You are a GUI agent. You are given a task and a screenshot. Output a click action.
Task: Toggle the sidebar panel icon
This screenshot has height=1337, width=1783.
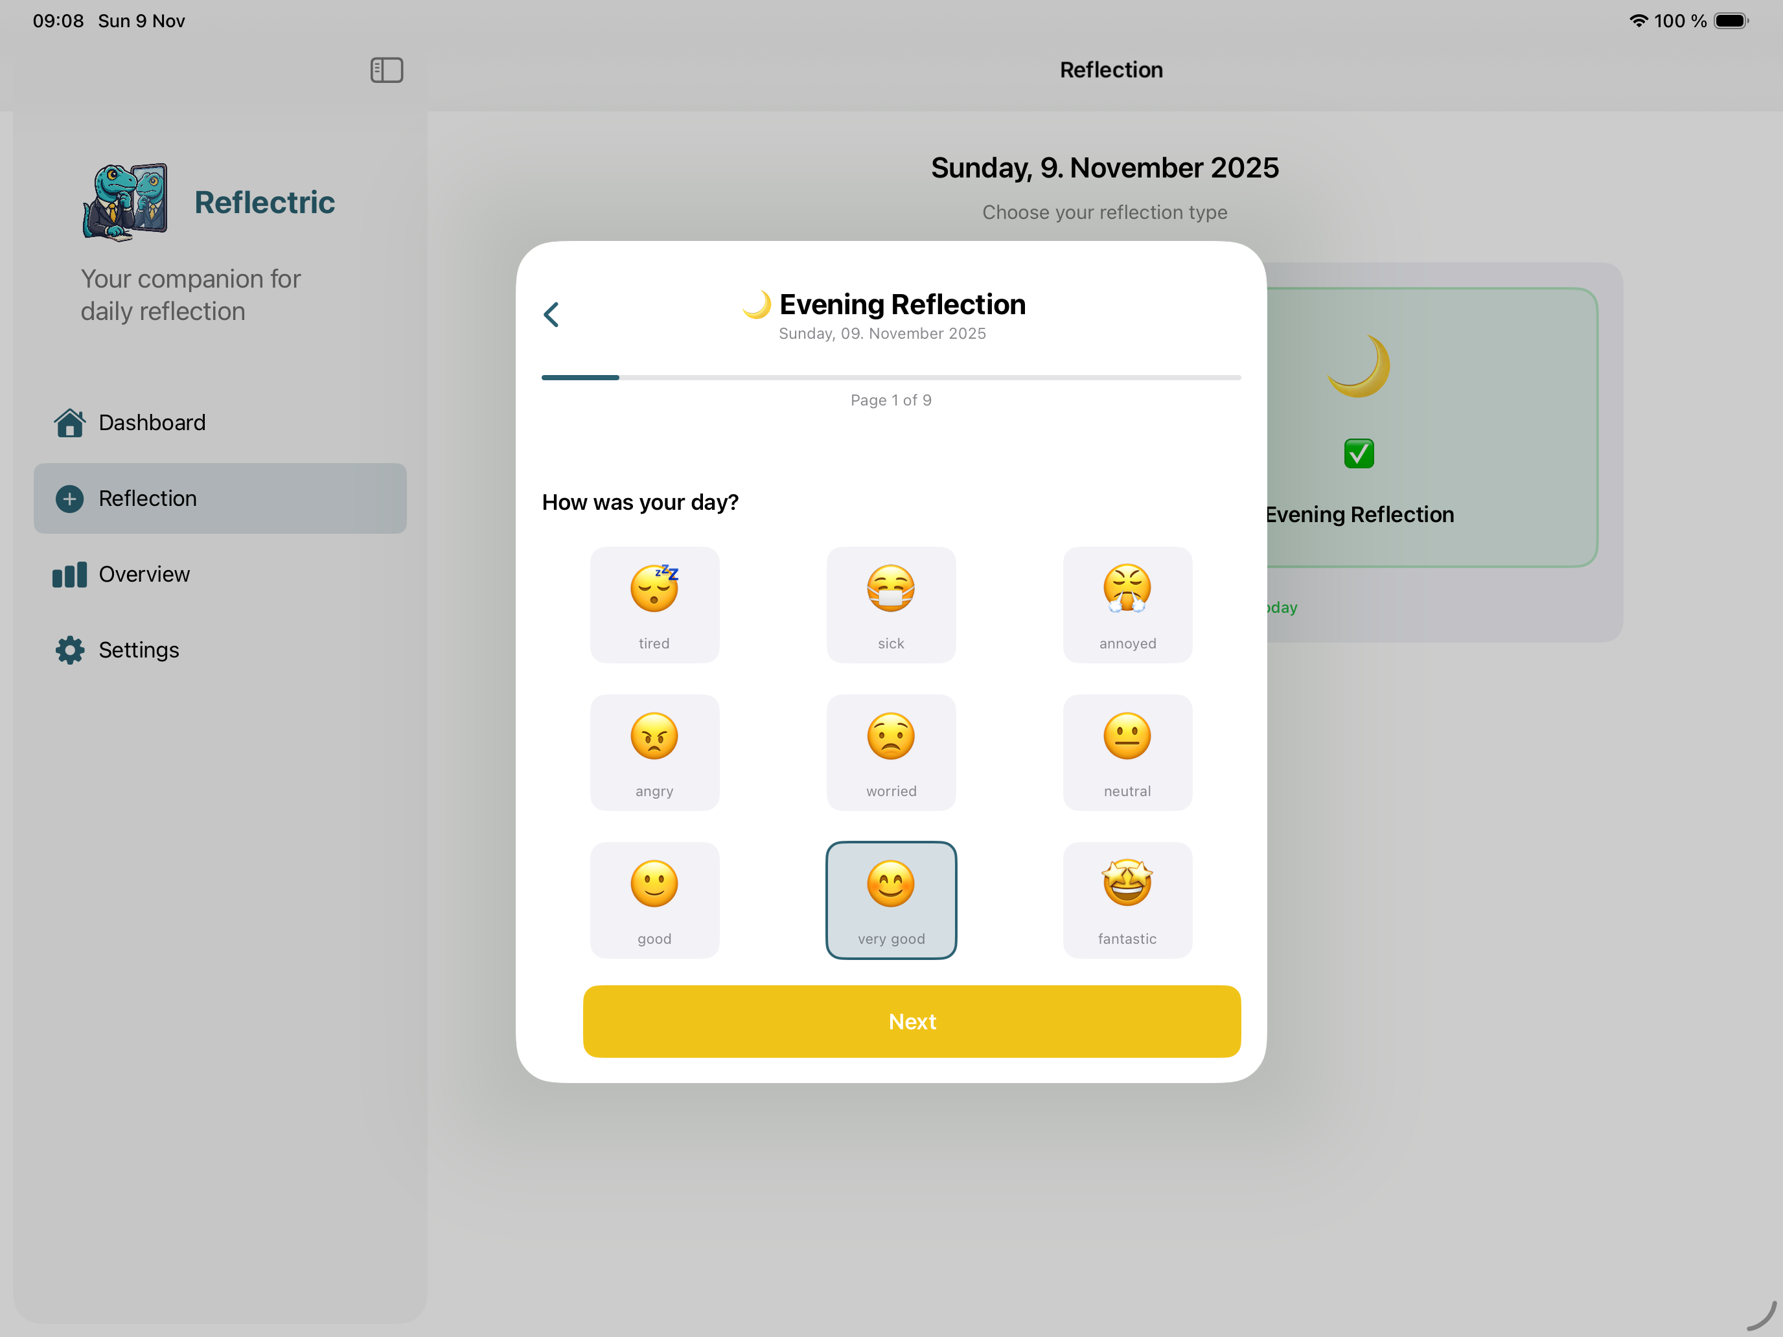(x=387, y=70)
